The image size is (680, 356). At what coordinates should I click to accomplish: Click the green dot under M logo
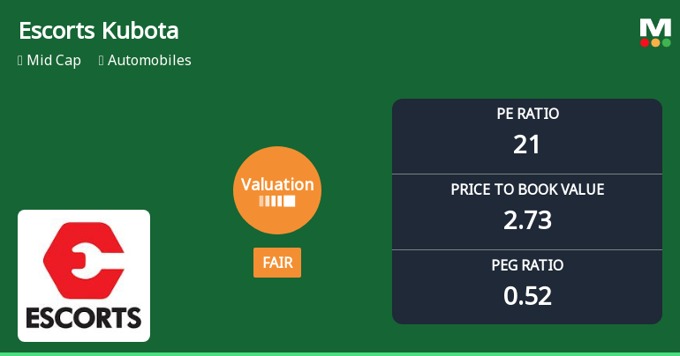pyautogui.click(x=666, y=42)
